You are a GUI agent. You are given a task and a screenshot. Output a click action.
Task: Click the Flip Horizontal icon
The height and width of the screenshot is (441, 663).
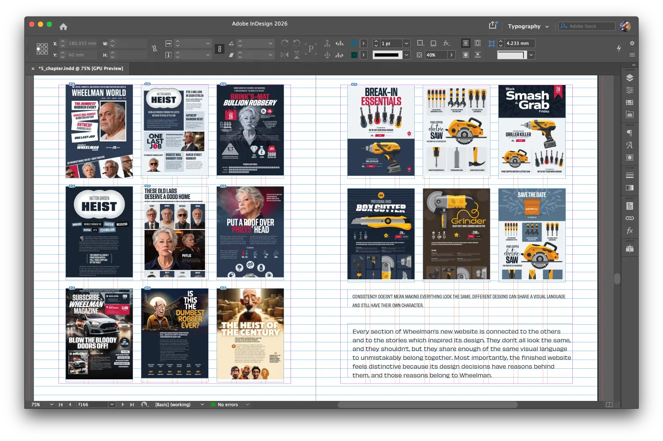tap(285, 55)
